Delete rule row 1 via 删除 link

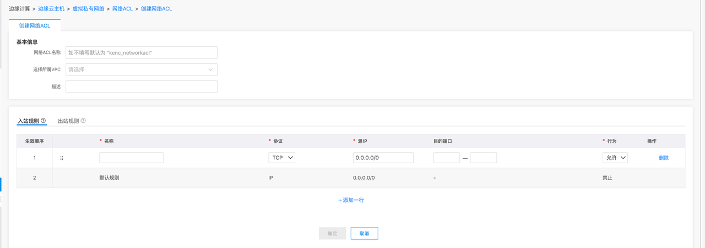664,158
